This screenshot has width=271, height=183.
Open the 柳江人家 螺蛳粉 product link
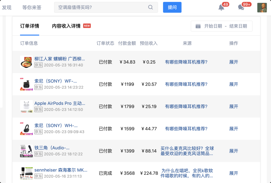tap(60, 59)
